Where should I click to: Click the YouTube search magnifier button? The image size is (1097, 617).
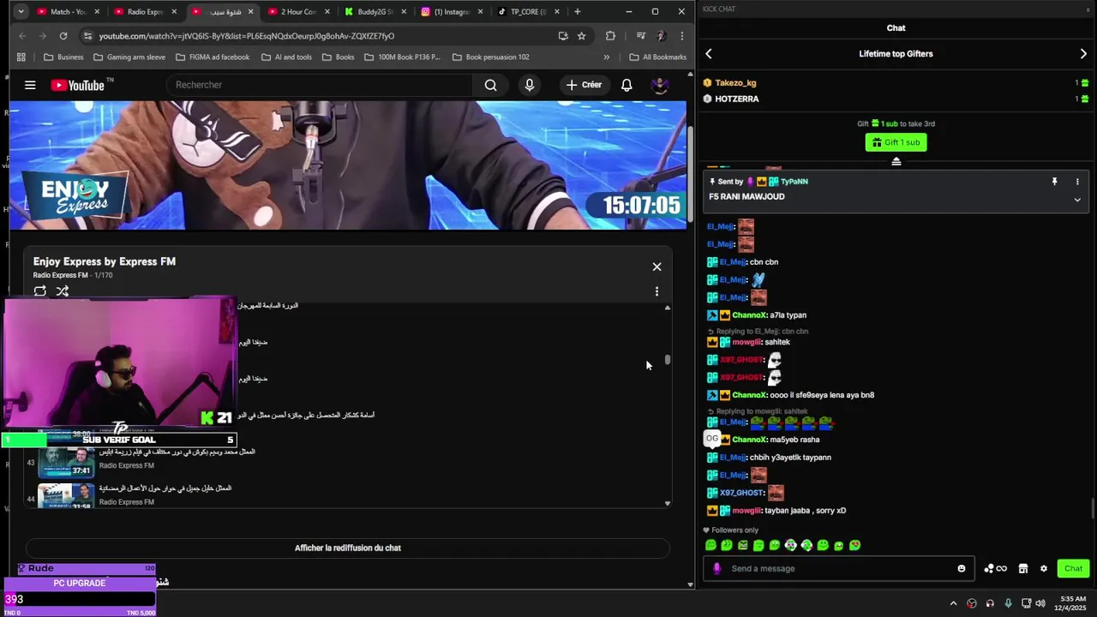click(490, 85)
